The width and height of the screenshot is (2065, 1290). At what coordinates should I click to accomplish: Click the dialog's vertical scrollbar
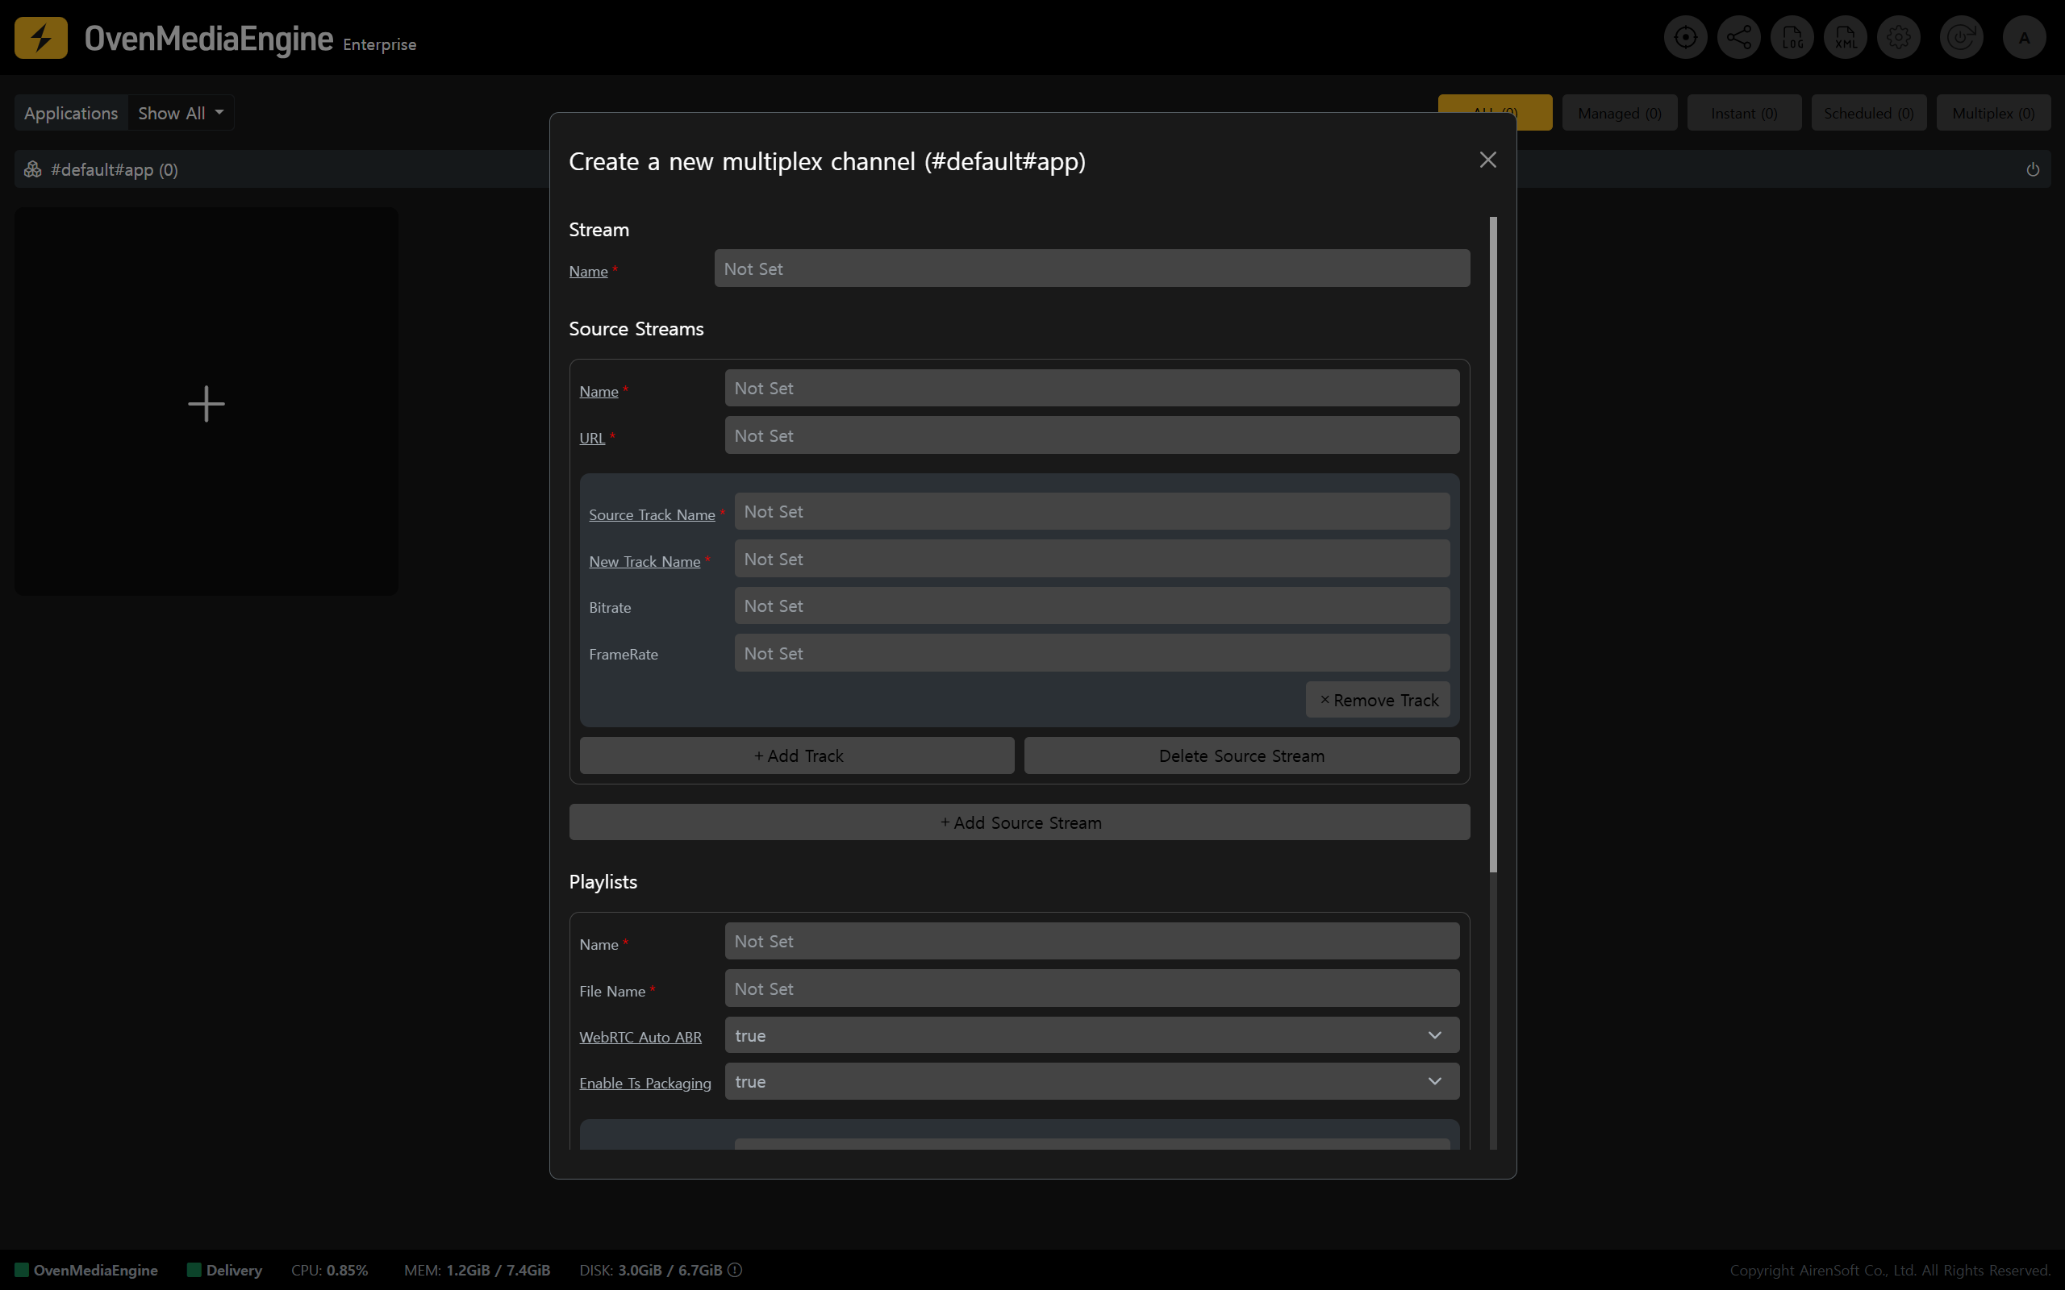(x=1492, y=544)
